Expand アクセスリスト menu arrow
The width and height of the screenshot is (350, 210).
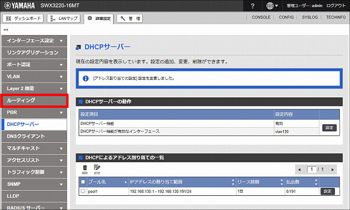61,160
